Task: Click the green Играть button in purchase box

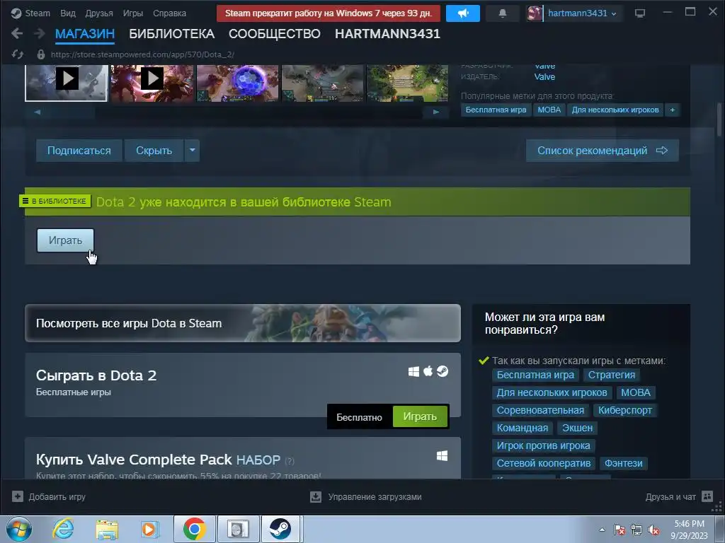Action: [x=420, y=416]
